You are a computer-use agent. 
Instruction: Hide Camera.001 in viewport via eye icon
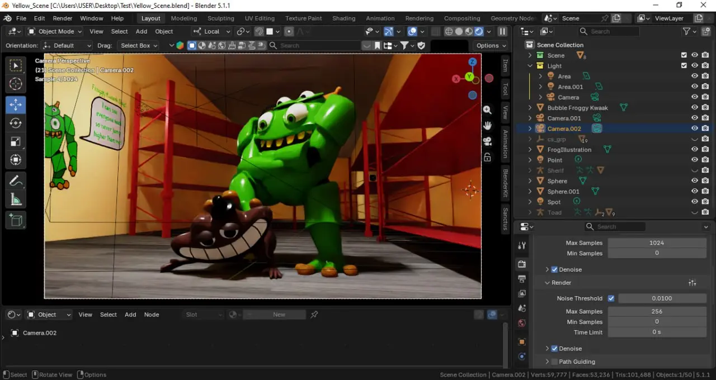point(694,118)
